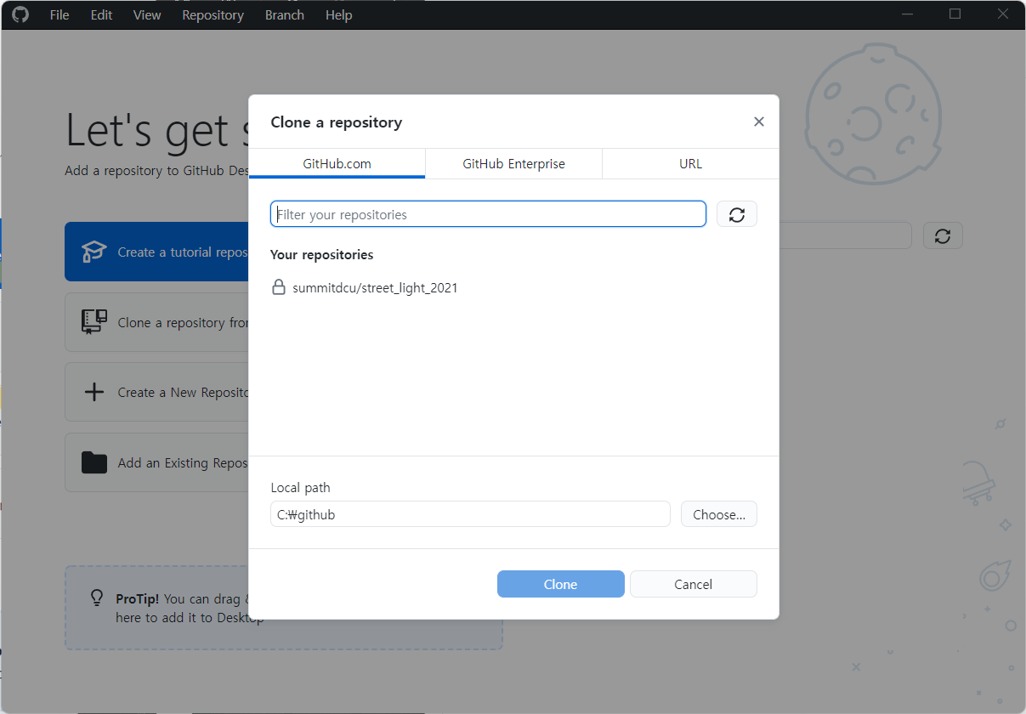Open the Help menu
1026x714 pixels.
(x=338, y=15)
